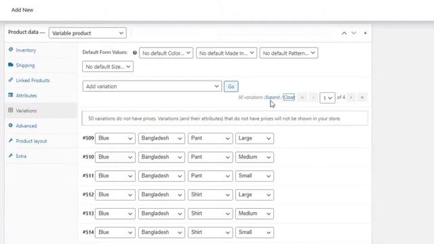Click the Expand variations link
Image resolution: width=434 pixels, height=244 pixels.
(x=273, y=98)
